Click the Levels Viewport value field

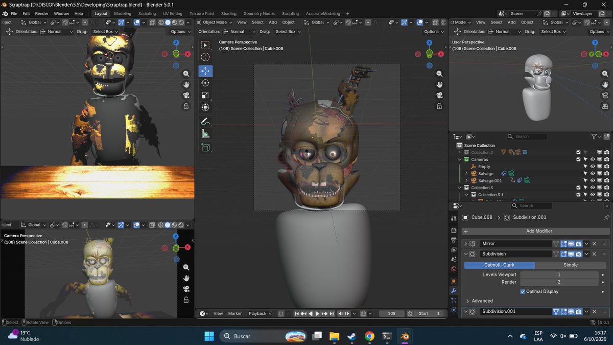point(559,274)
